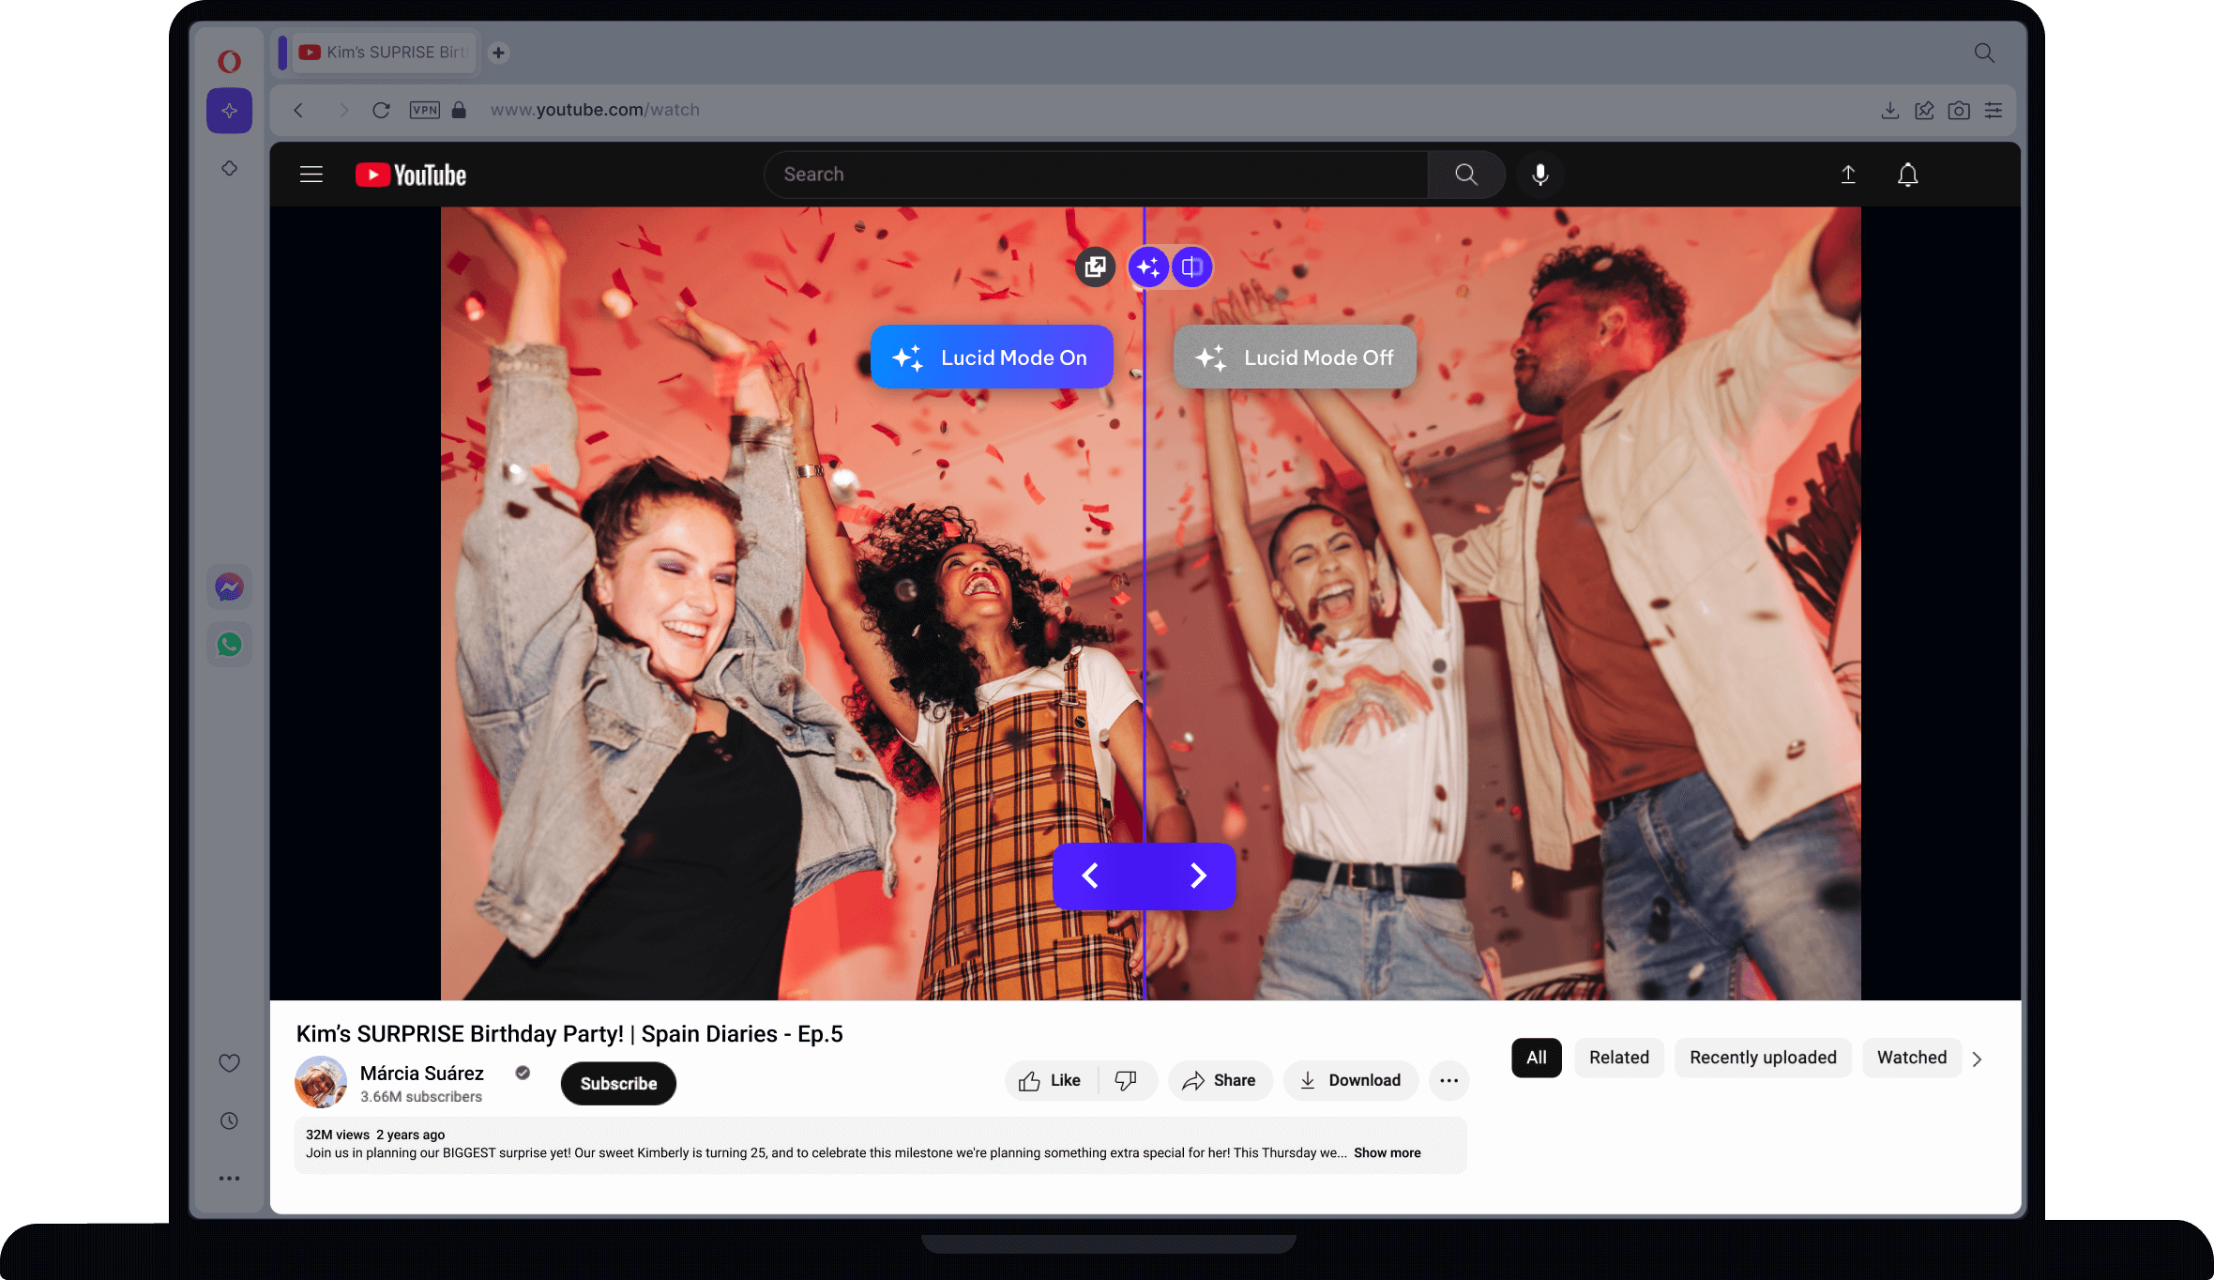
Task: Click the padlock site security icon
Action: 459,110
